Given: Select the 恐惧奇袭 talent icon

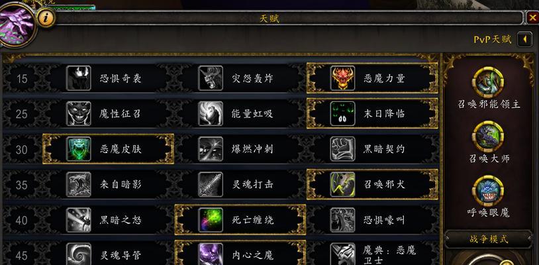Looking at the screenshot, I should (79, 78).
